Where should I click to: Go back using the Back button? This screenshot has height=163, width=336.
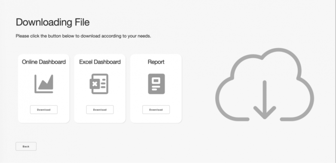[26, 147]
